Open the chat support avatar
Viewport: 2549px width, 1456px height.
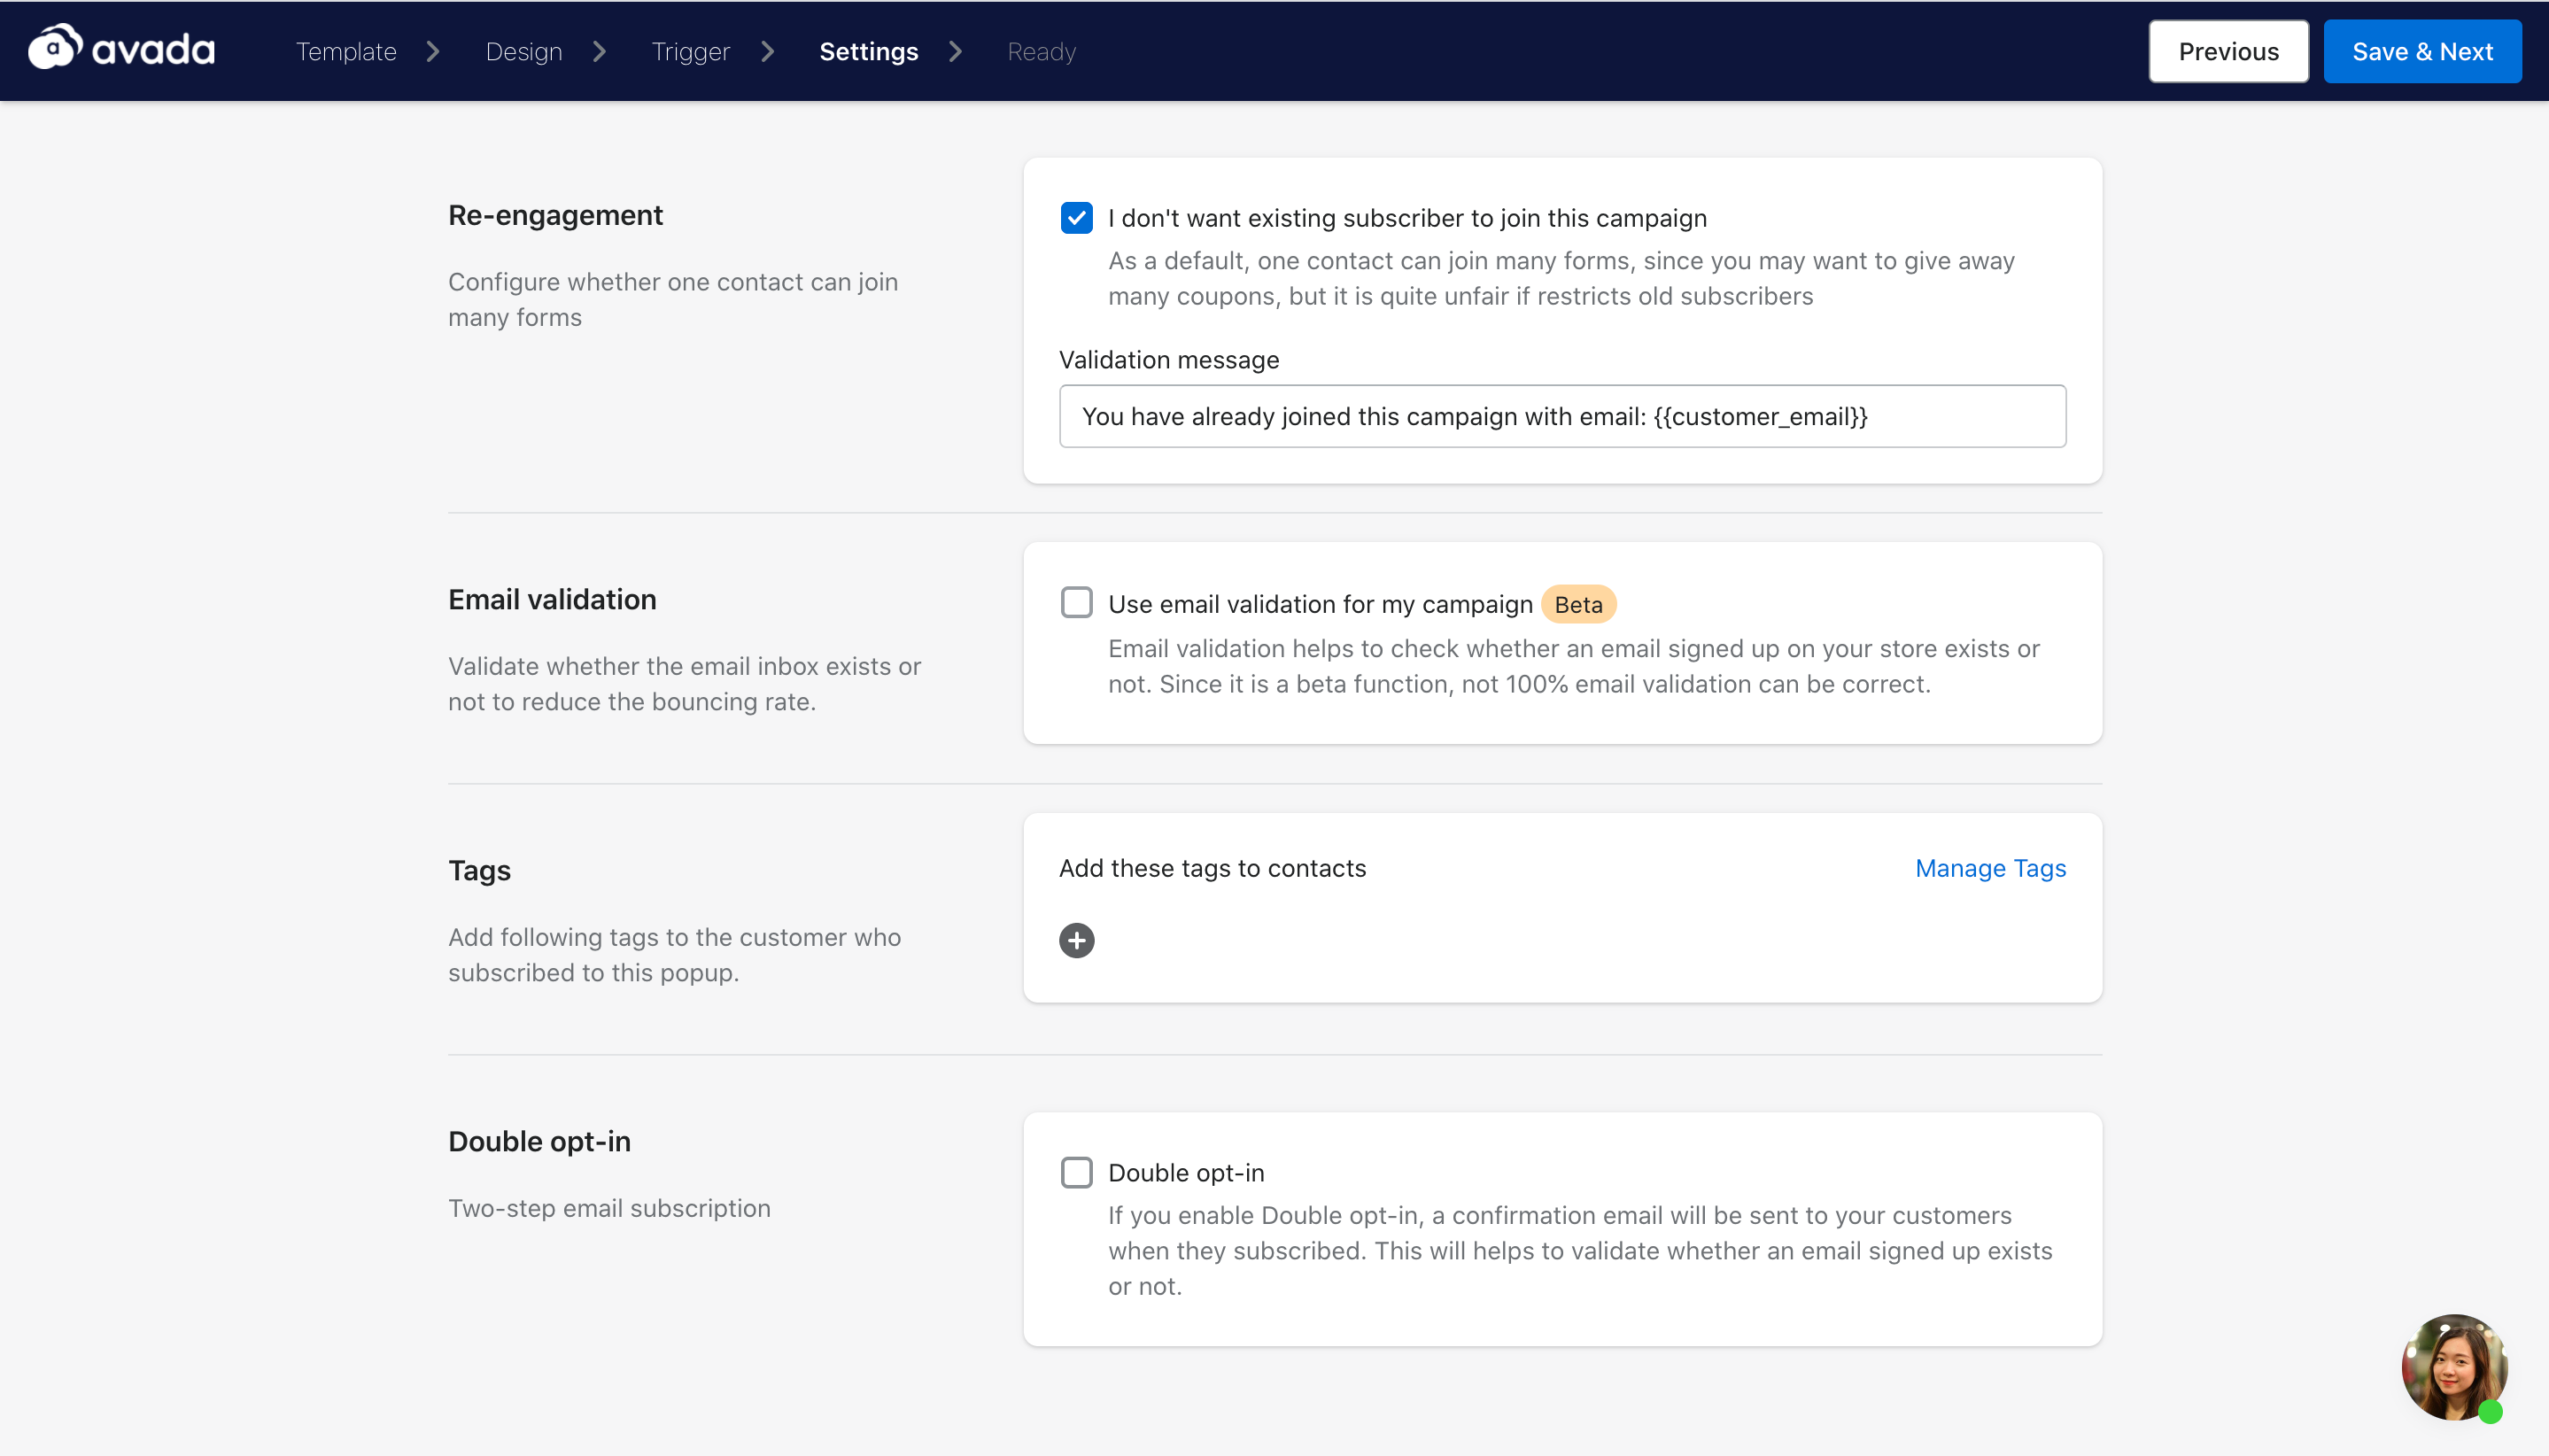click(2455, 1367)
